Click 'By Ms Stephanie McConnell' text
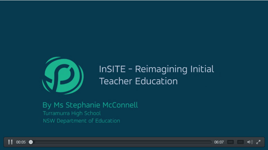 click(90, 105)
